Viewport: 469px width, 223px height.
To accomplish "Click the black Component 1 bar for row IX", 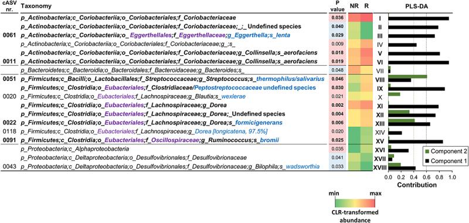I will (x=416, y=89).
